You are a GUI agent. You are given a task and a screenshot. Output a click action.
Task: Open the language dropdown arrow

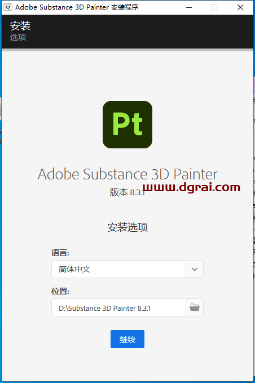[x=195, y=269]
